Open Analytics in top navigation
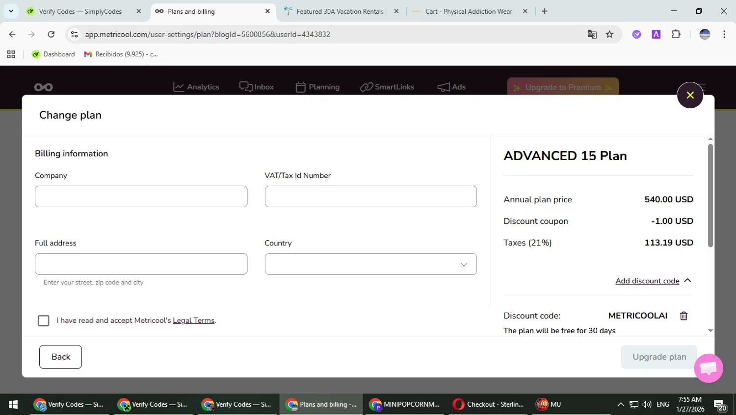Viewport: 736px width, 415px height. click(x=196, y=87)
